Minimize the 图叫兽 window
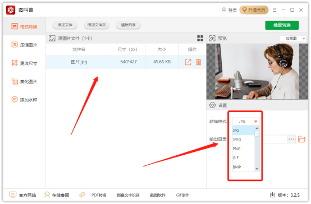This screenshot has height=204, width=311. point(283,10)
